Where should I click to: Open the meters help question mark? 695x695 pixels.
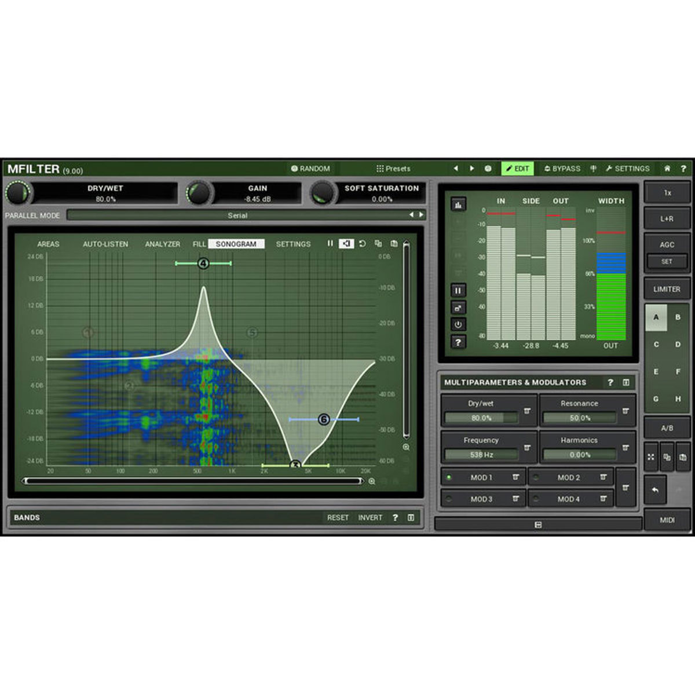click(458, 342)
